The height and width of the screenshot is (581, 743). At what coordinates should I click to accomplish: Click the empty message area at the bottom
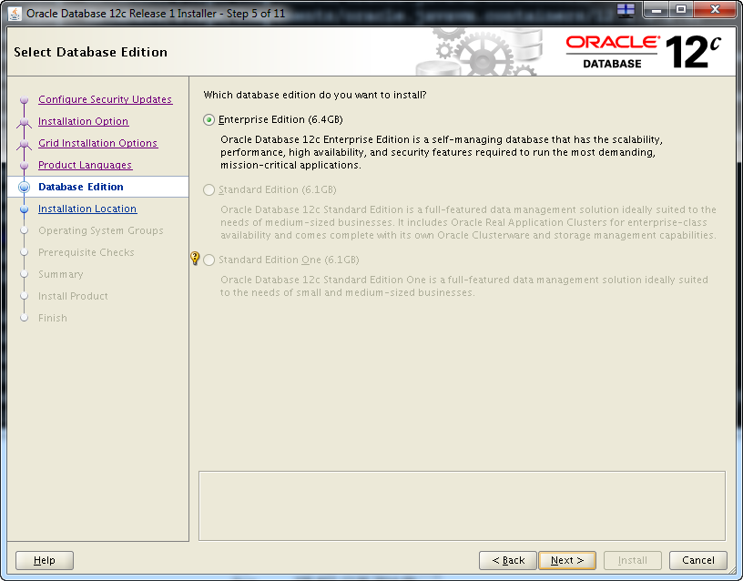[x=462, y=505]
